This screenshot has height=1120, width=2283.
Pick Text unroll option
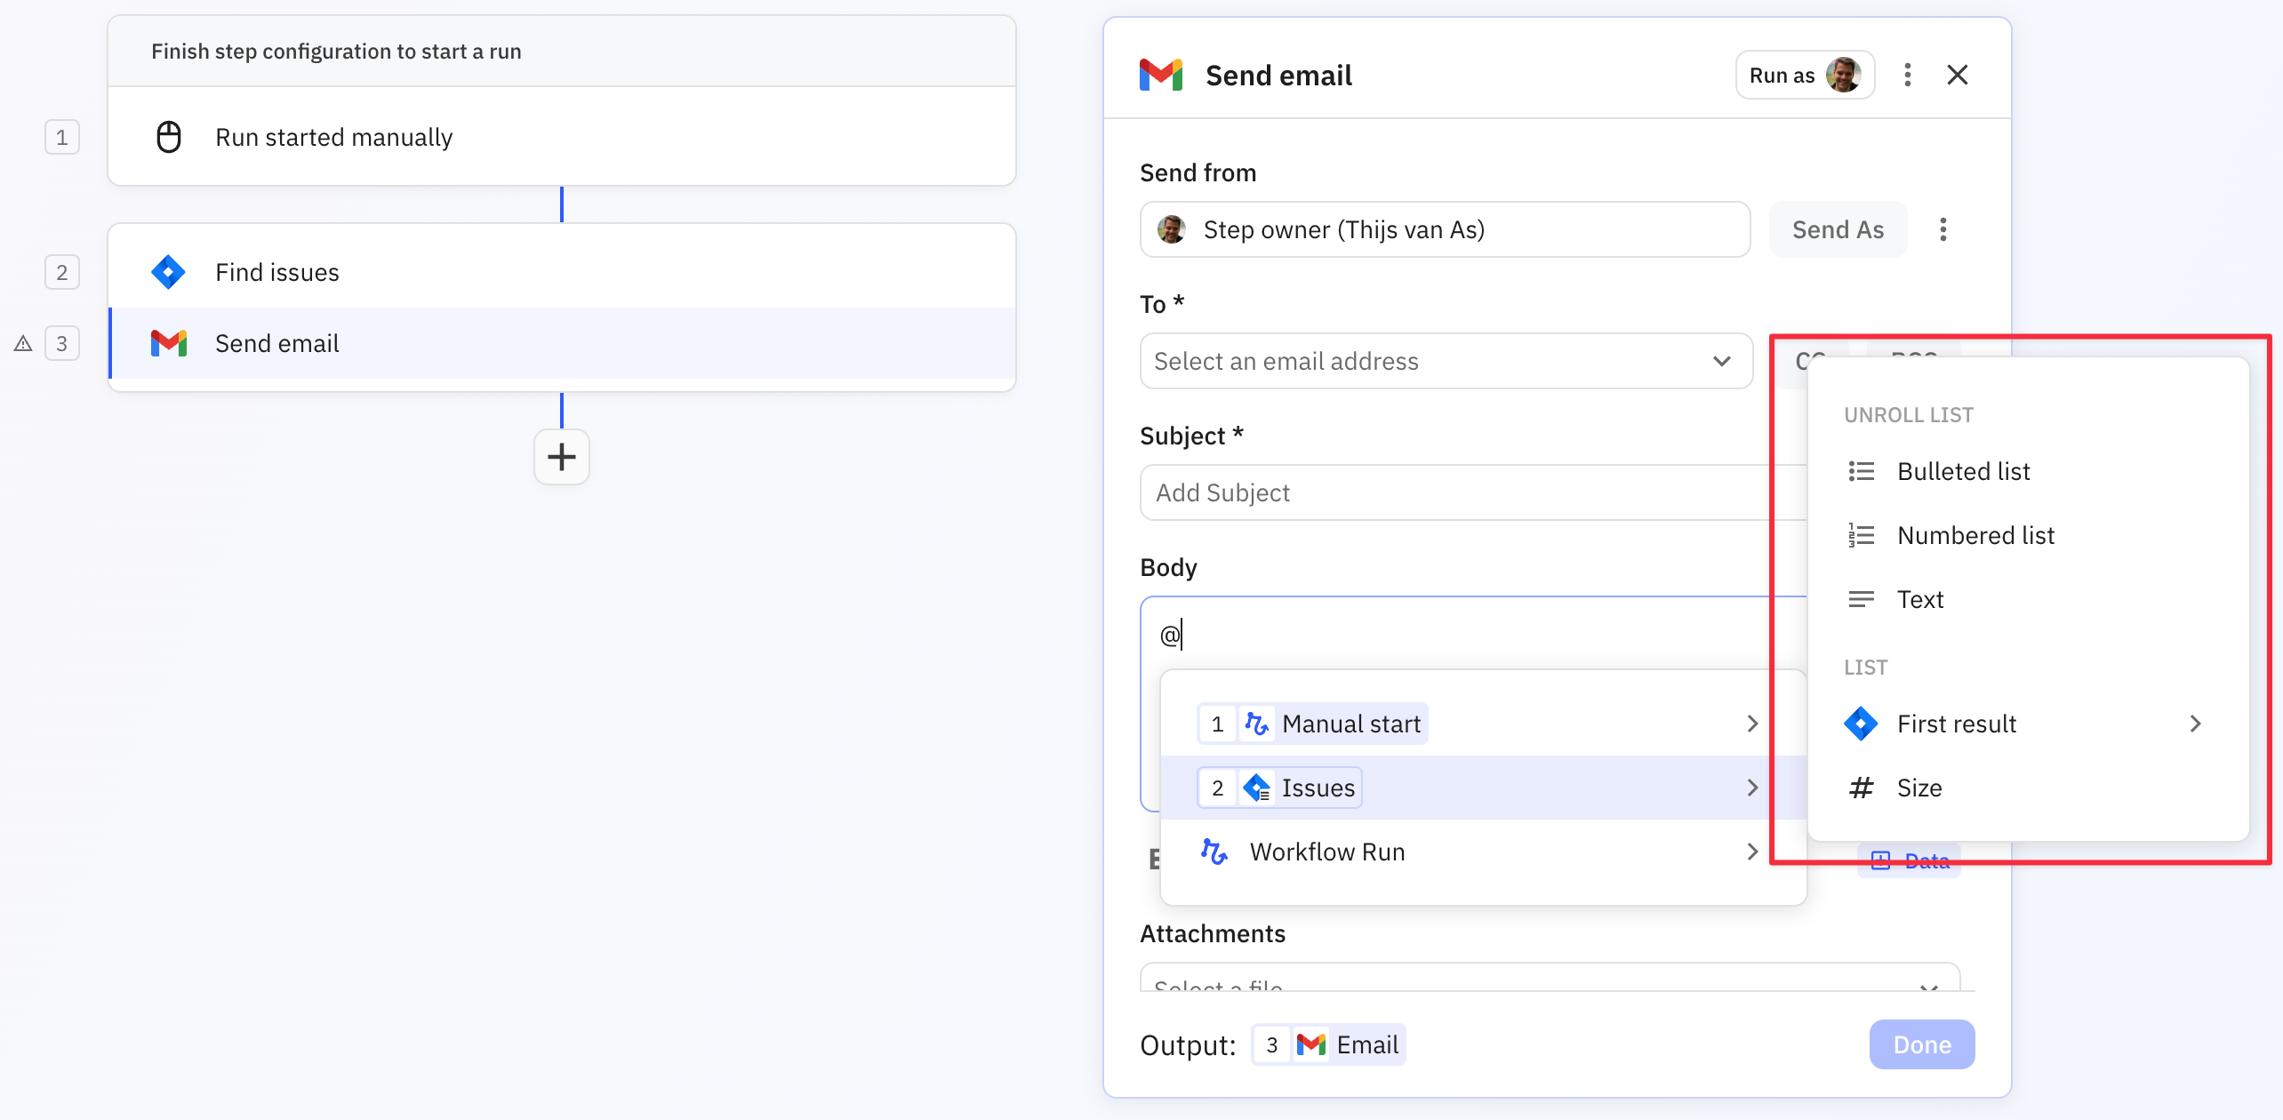click(x=1919, y=599)
